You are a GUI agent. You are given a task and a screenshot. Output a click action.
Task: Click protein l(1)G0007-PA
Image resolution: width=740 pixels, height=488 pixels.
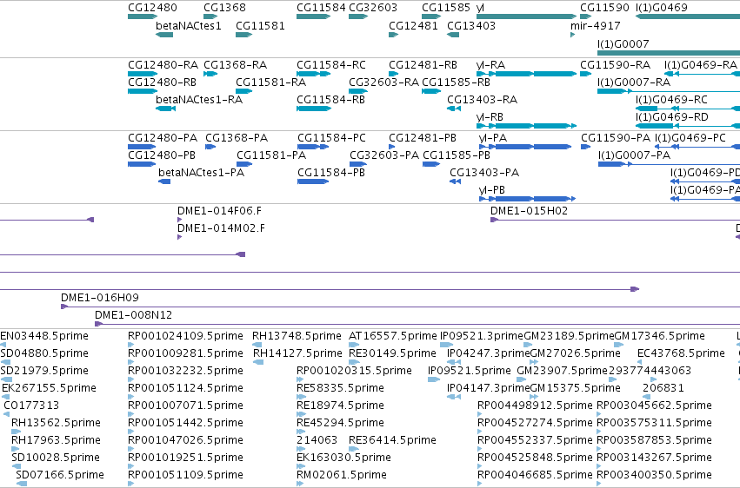(x=670, y=164)
